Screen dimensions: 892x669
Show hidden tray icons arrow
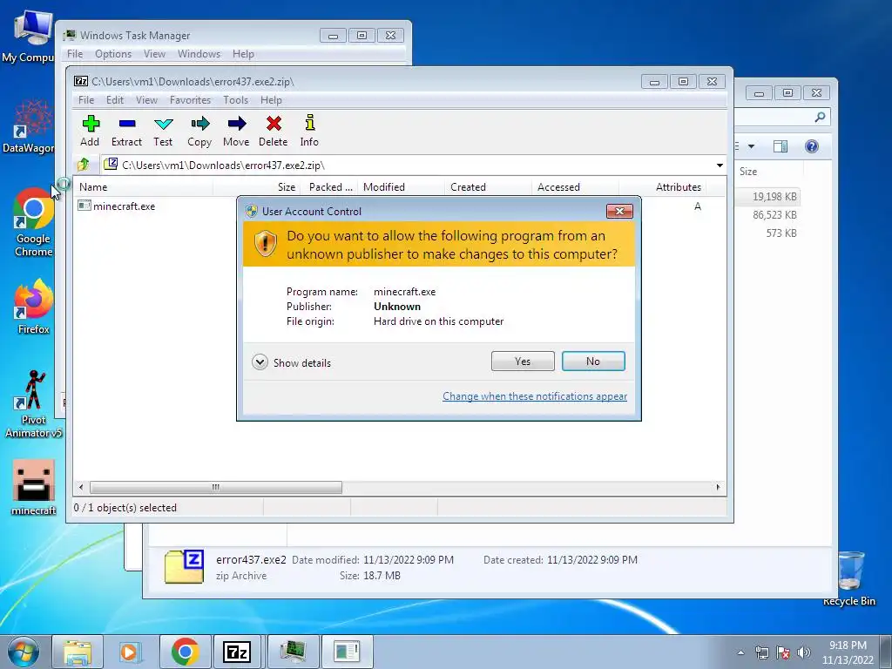click(x=740, y=652)
